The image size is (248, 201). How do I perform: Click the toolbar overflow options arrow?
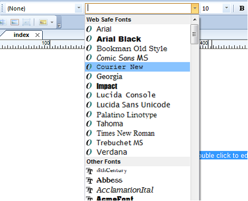59,25
